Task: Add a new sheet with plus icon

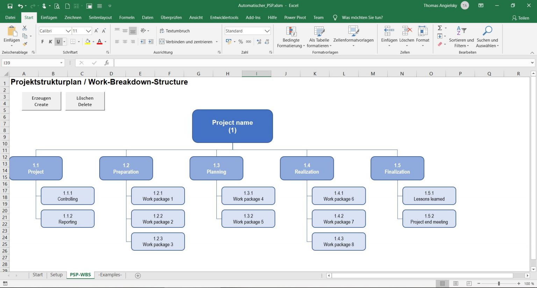Action: click(138, 275)
